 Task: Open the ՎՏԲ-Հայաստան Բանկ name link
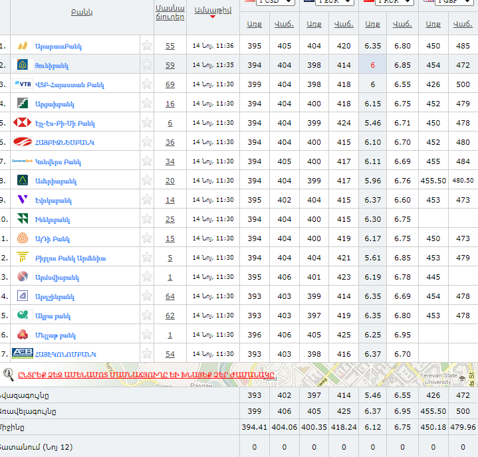coord(70,85)
